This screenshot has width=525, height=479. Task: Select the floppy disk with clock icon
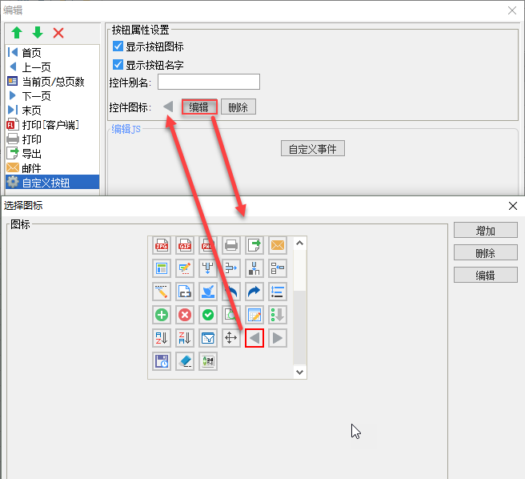click(162, 361)
